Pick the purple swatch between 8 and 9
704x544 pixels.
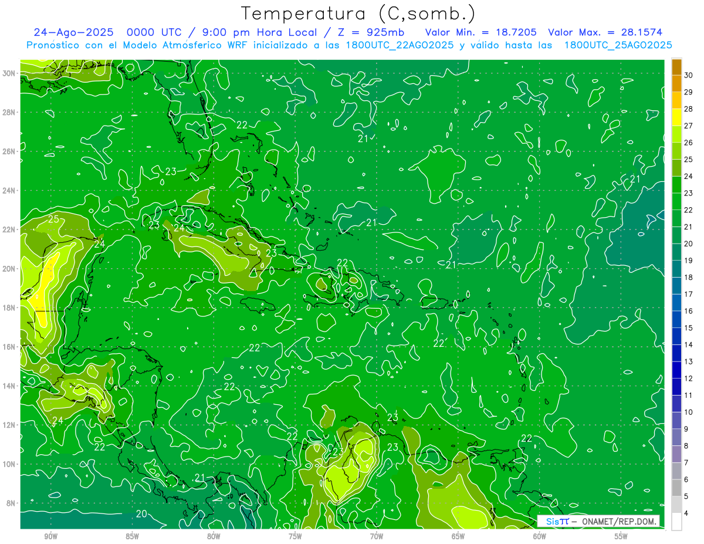click(x=676, y=438)
